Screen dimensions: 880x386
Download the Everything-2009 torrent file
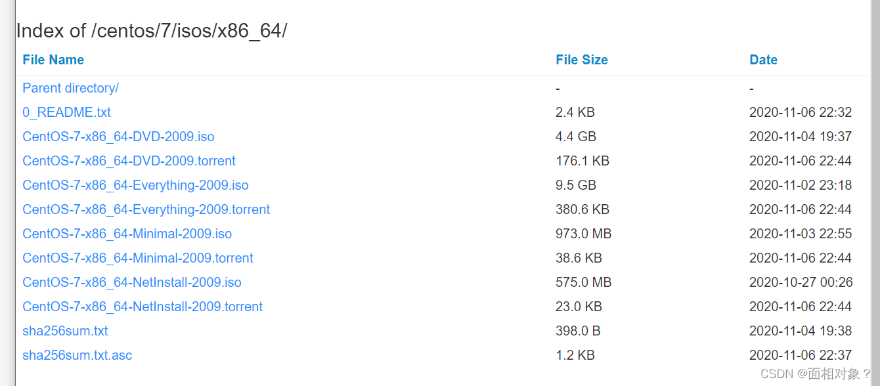[x=146, y=209]
